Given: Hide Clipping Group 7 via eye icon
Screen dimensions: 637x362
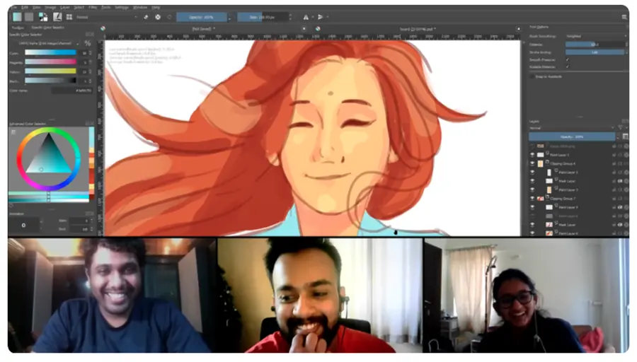Looking at the screenshot, I should coord(532,199).
